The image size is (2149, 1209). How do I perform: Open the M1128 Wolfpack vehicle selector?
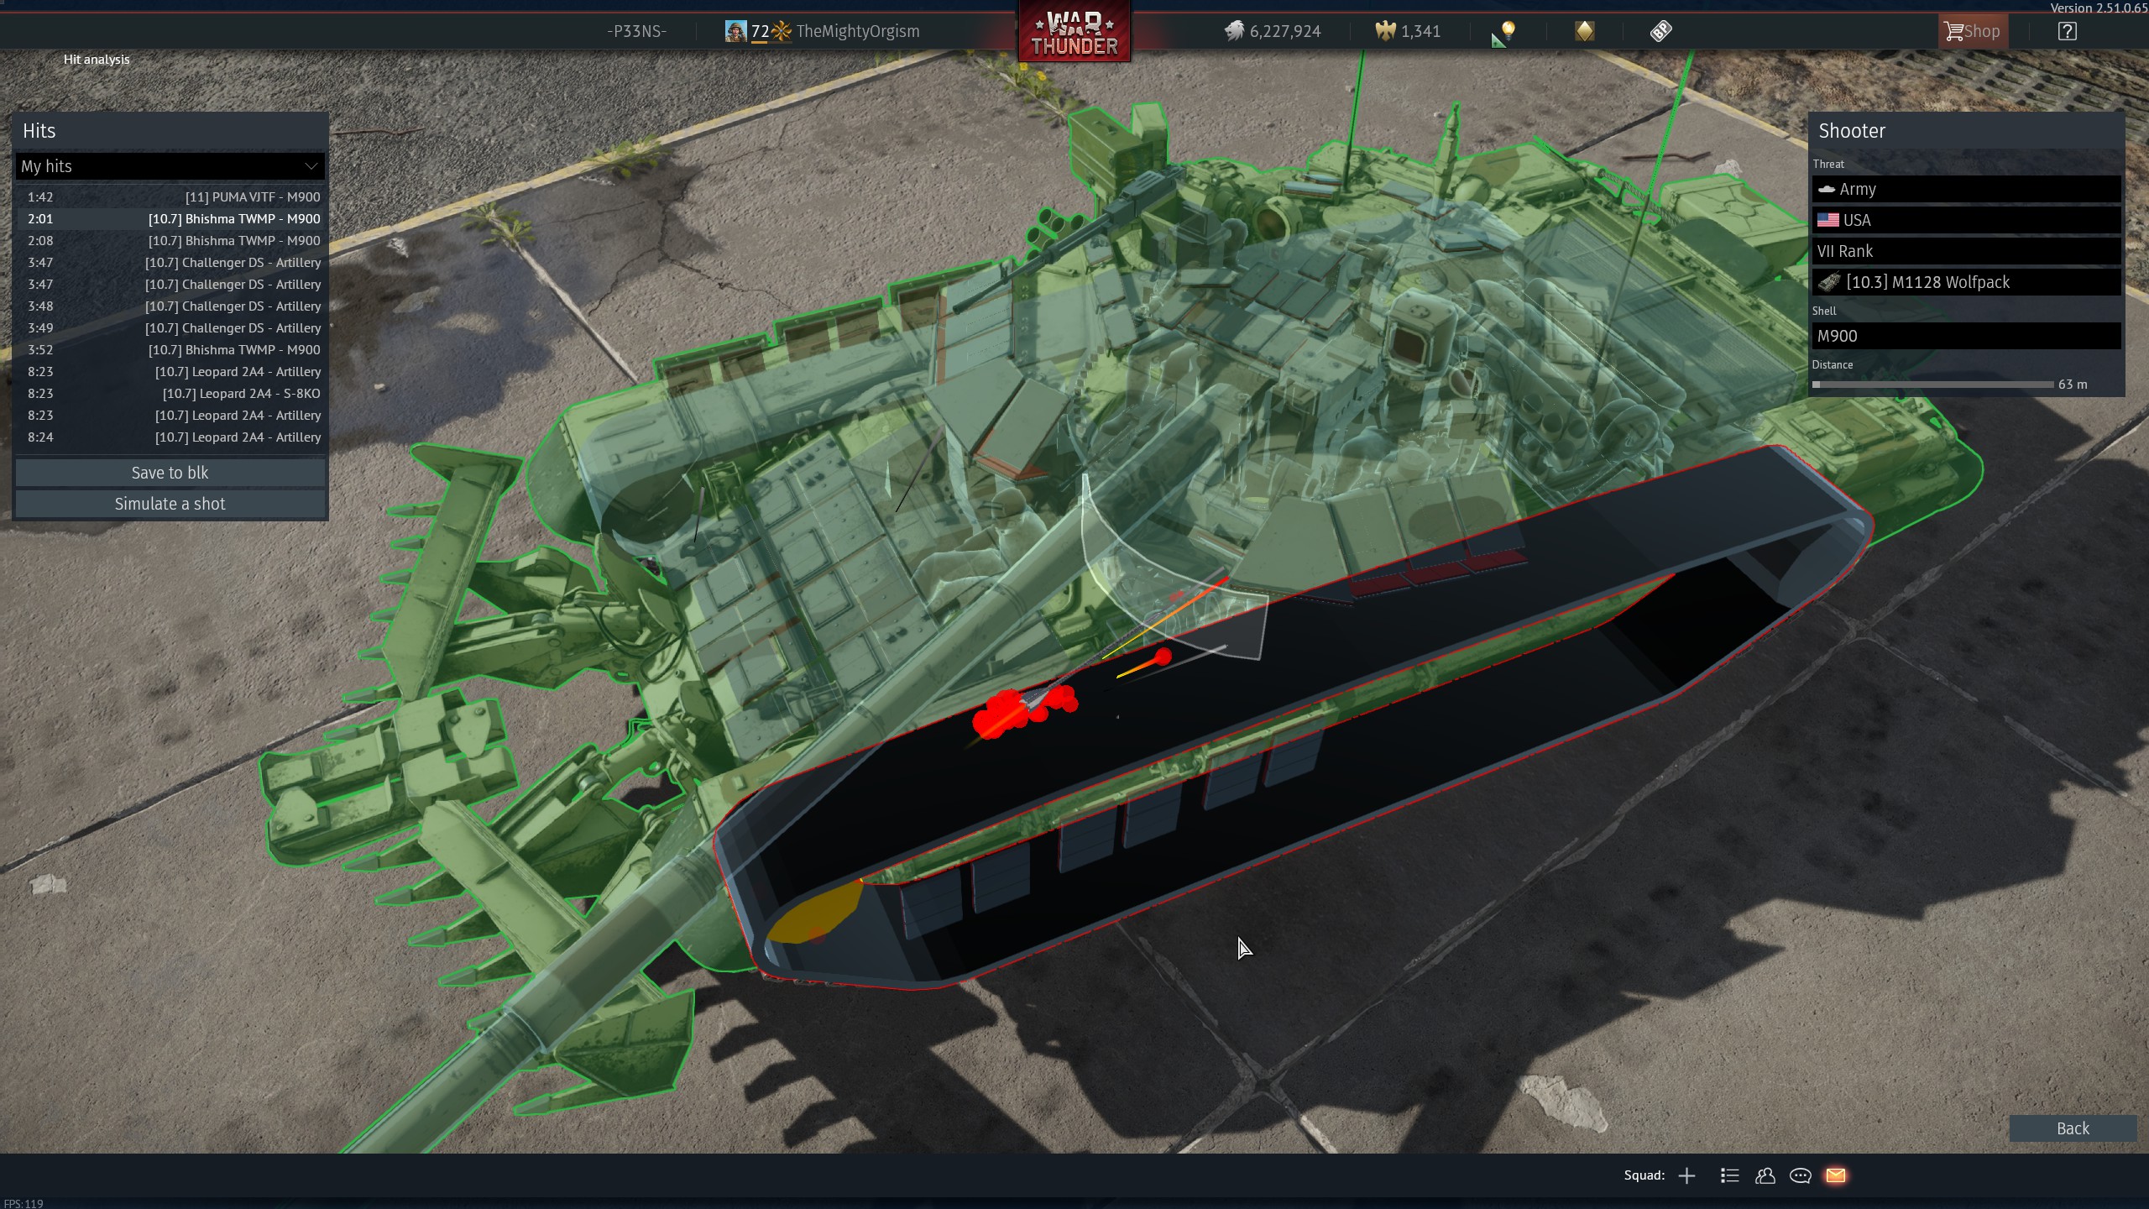tap(1966, 282)
